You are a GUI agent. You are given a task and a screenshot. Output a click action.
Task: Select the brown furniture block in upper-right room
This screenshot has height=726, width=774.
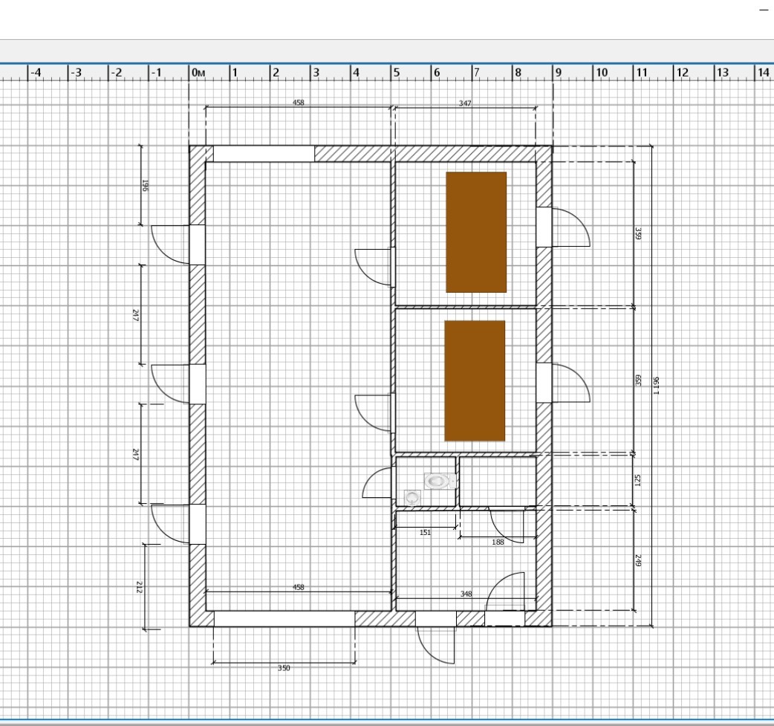[x=476, y=232]
